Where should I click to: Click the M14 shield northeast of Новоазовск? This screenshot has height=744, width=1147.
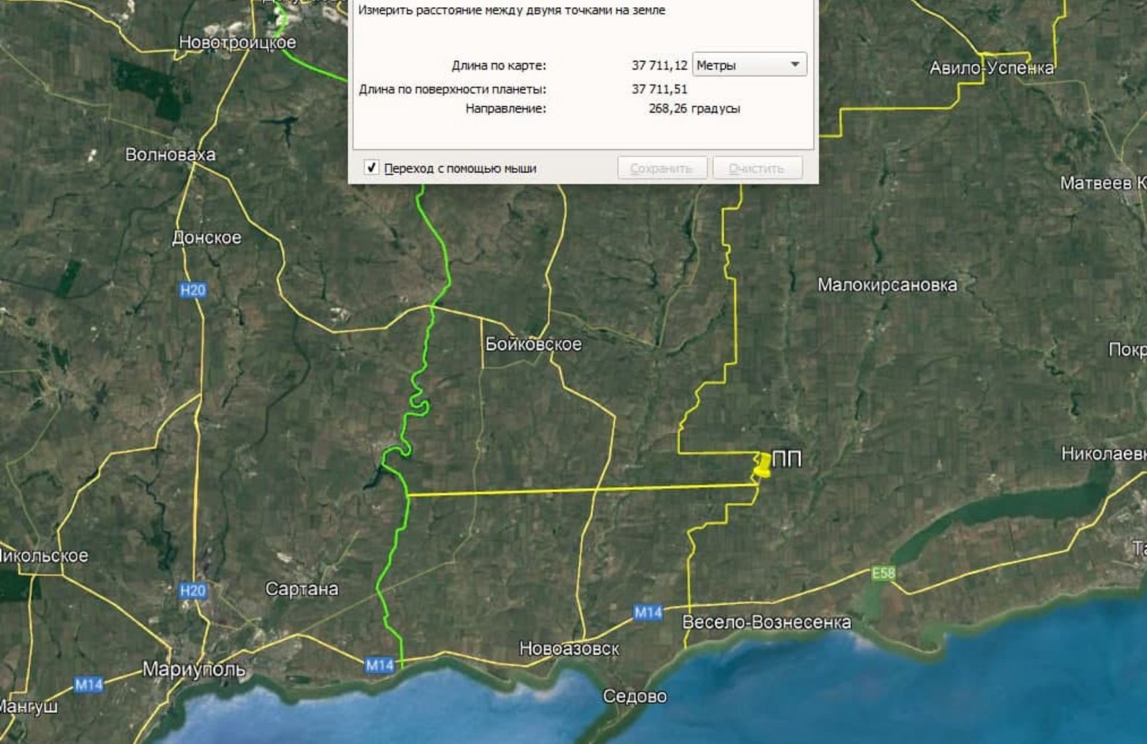pos(648,613)
